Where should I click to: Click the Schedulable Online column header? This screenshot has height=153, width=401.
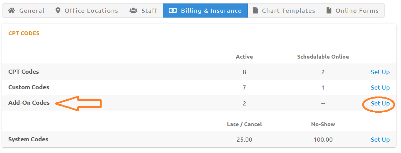pos(323,57)
